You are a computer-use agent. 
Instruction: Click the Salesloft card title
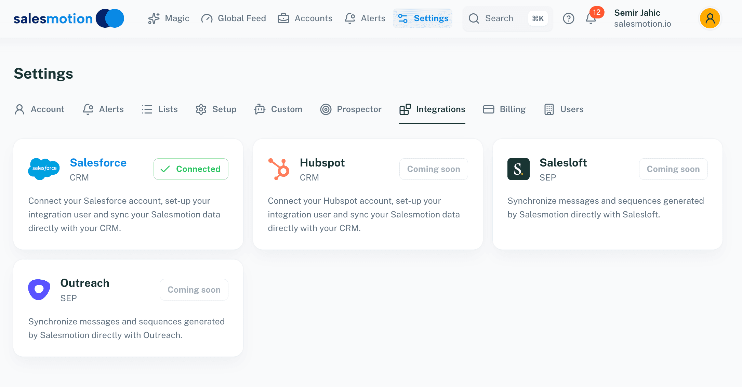click(563, 163)
